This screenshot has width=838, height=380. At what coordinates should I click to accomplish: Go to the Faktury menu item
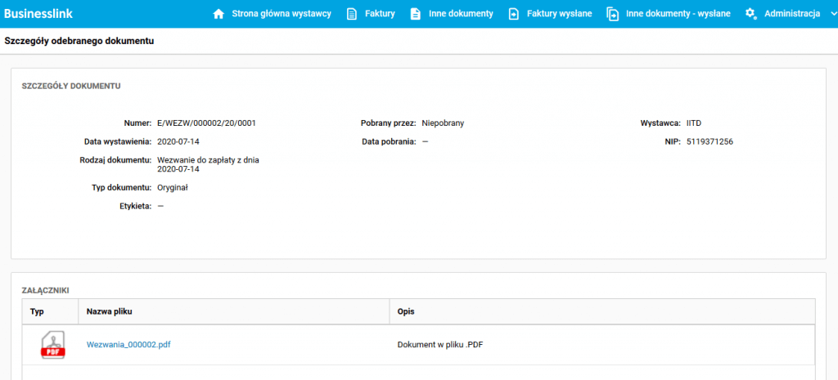click(381, 14)
